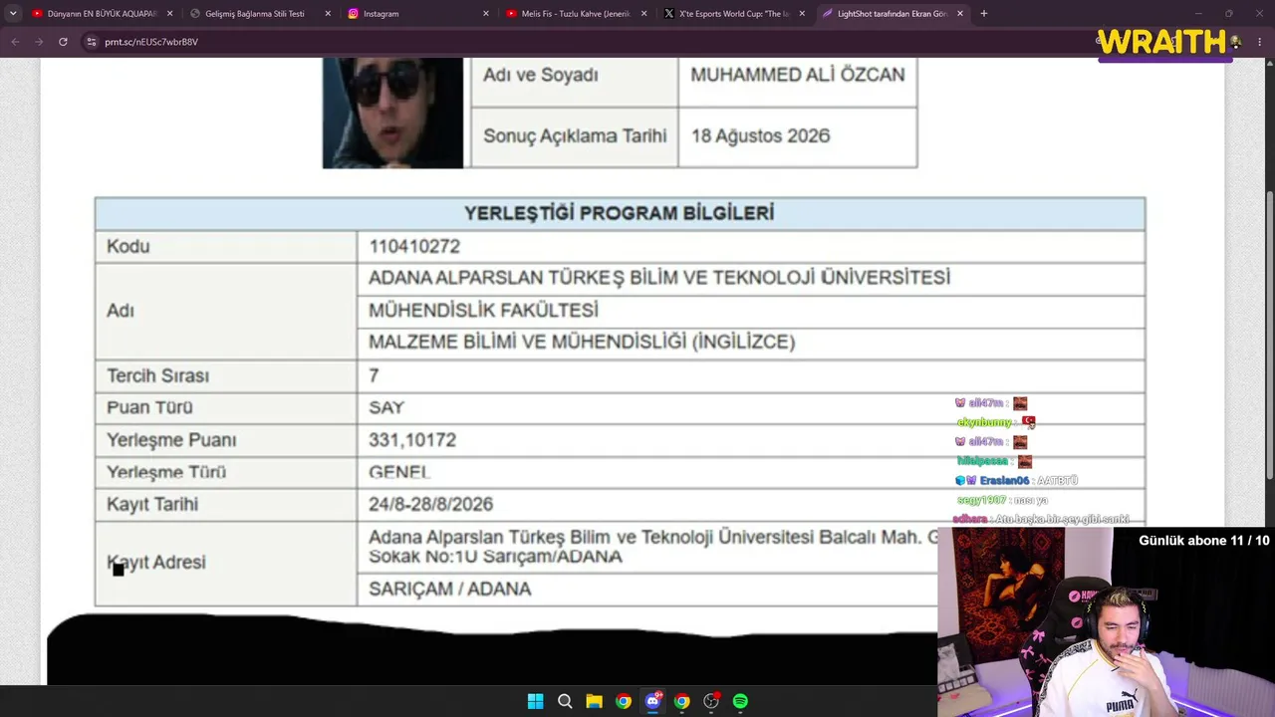Image resolution: width=1275 pixels, height=717 pixels.
Task: Reload the current page
Action: 63,42
